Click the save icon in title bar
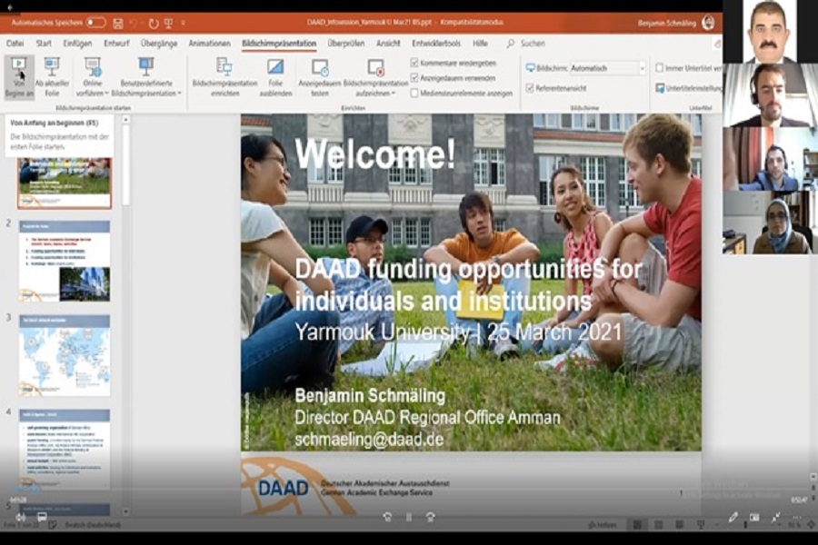The height and width of the screenshot is (545, 818). coord(118,23)
